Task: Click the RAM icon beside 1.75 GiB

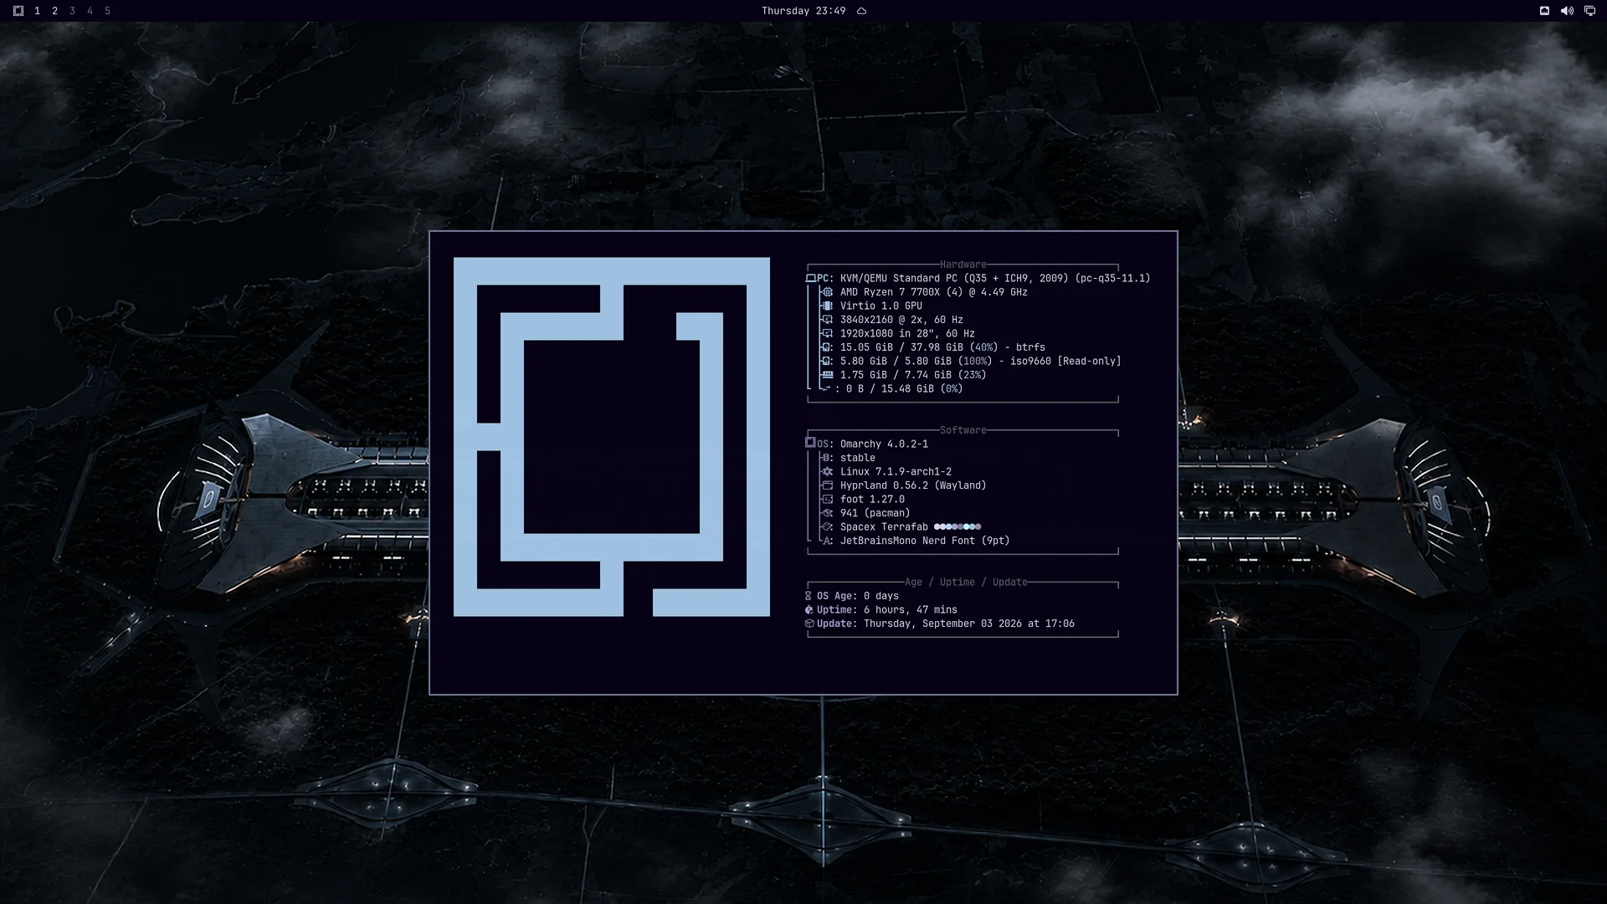Action: (828, 375)
